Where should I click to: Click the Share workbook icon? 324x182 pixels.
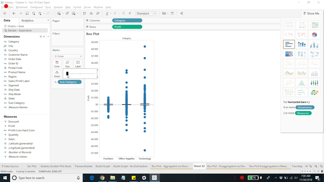coord(181,13)
